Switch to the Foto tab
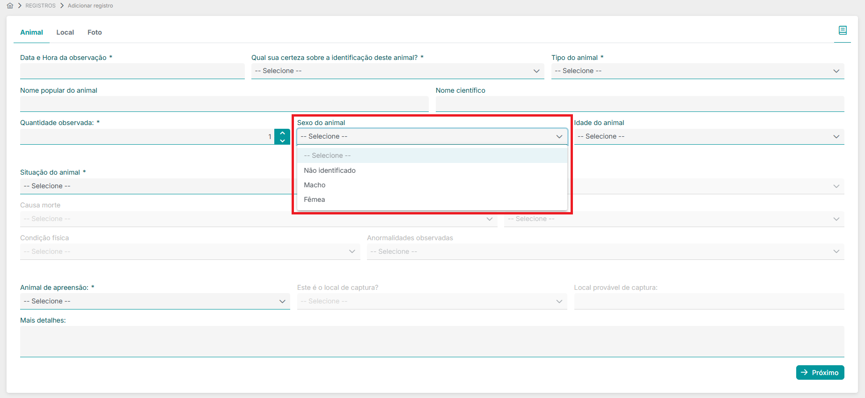The height and width of the screenshot is (398, 865). [x=95, y=32]
